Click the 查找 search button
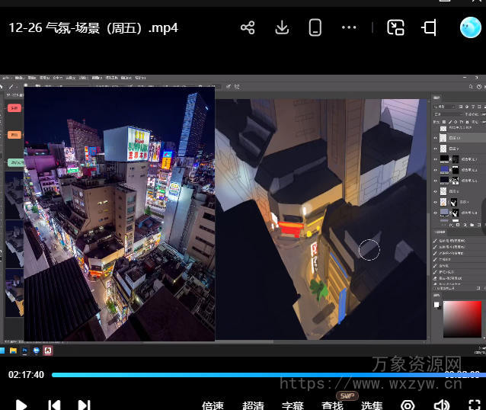This screenshot has height=410, width=486. click(332, 405)
